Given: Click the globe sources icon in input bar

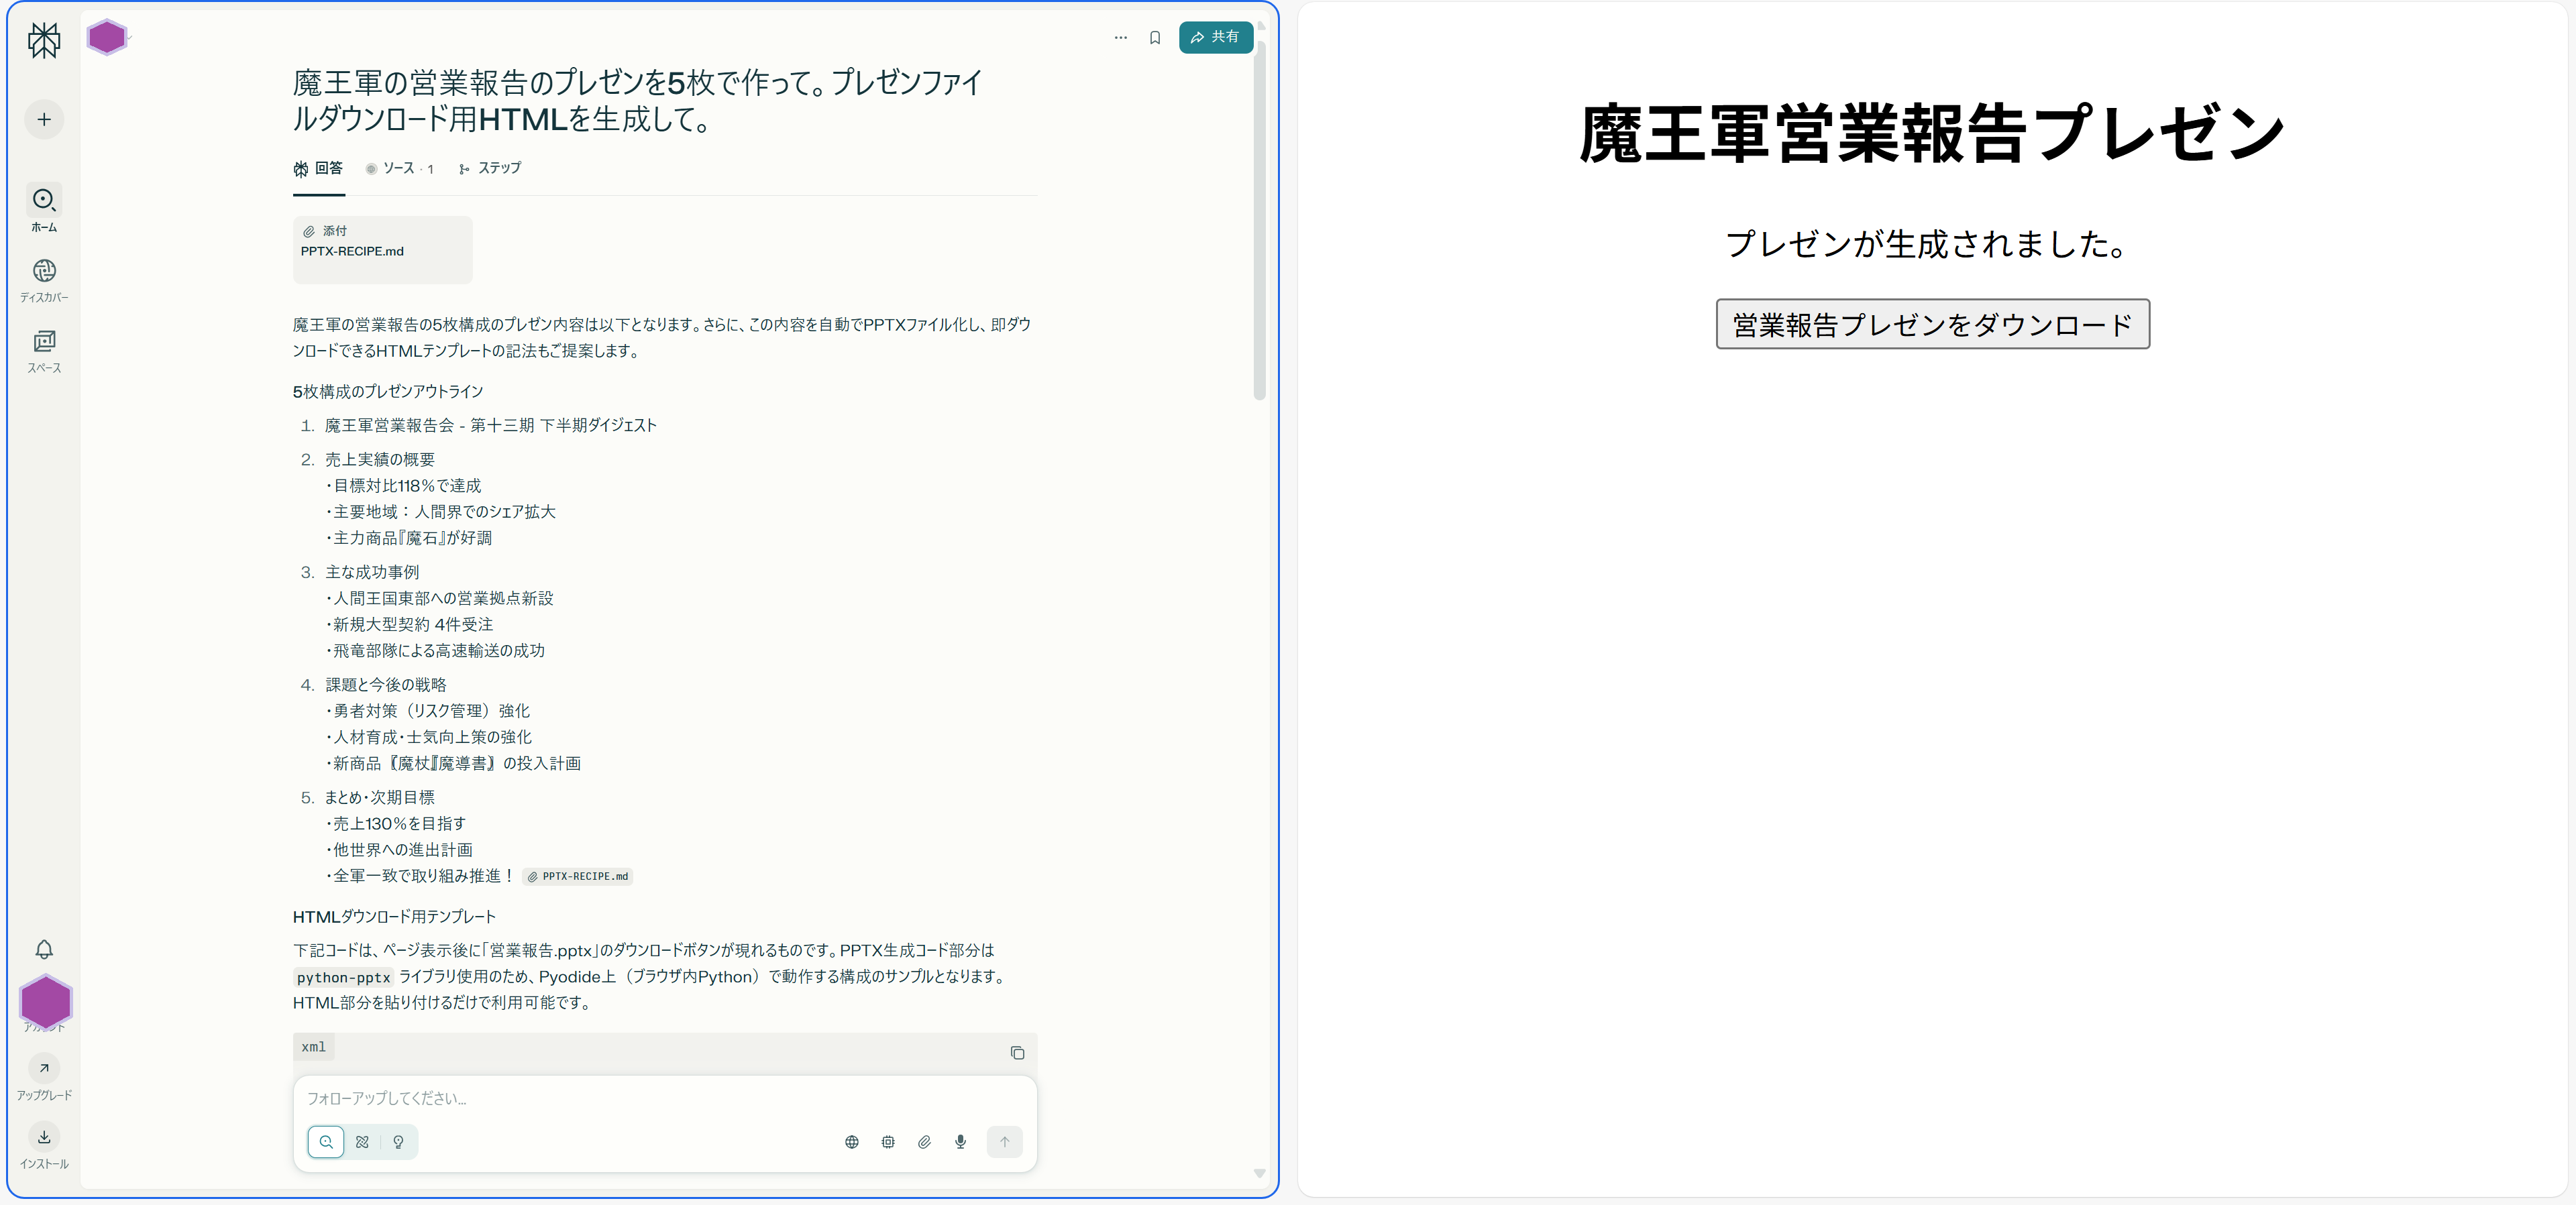Looking at the screenshot, I should pyautogui.click(x=851, y=1141).
